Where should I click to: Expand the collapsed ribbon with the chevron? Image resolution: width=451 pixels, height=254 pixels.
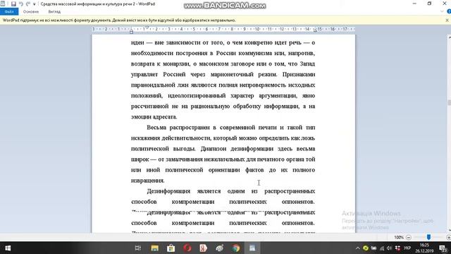click(442, 11)
